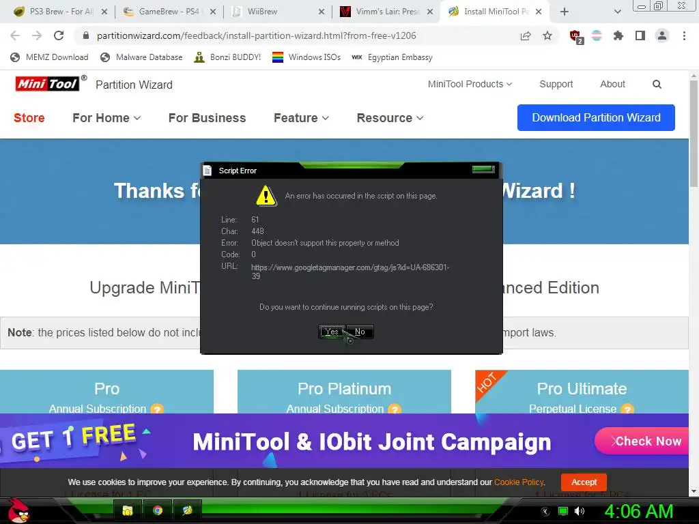Screen dimensions: 699x524
Task: Click the 4:06 AM taskbar clock
Action: (x=638, y=511)
